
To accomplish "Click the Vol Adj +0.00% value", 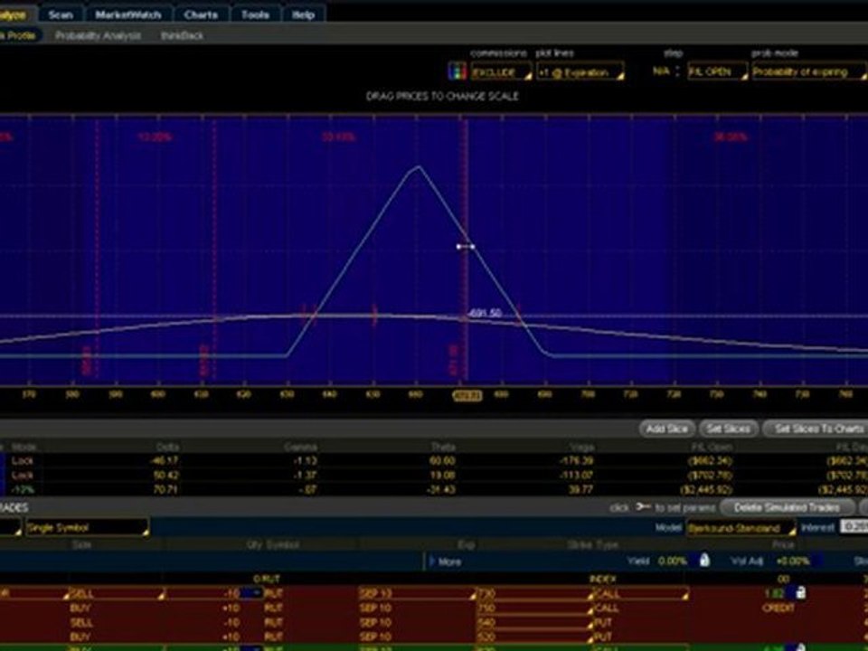I will click(793, 561).
